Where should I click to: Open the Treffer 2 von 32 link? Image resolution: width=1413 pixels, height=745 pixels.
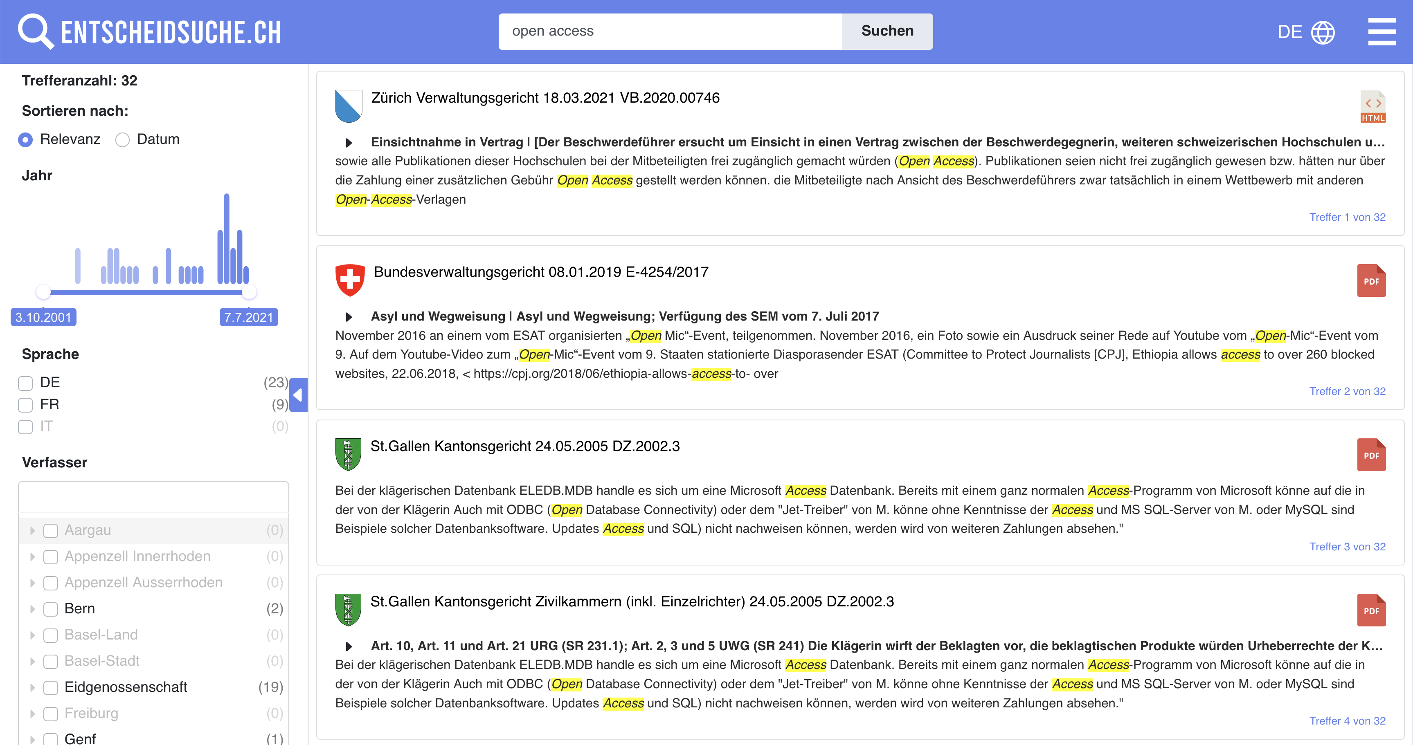coord(1347,391)
